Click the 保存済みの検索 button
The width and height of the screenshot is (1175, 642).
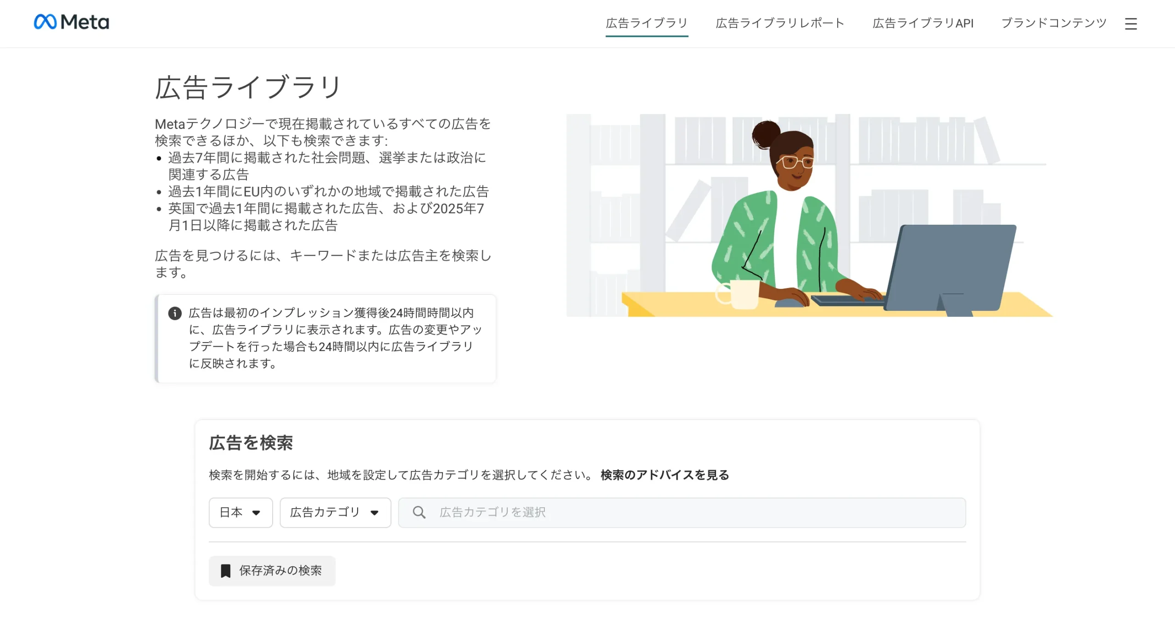272,570
